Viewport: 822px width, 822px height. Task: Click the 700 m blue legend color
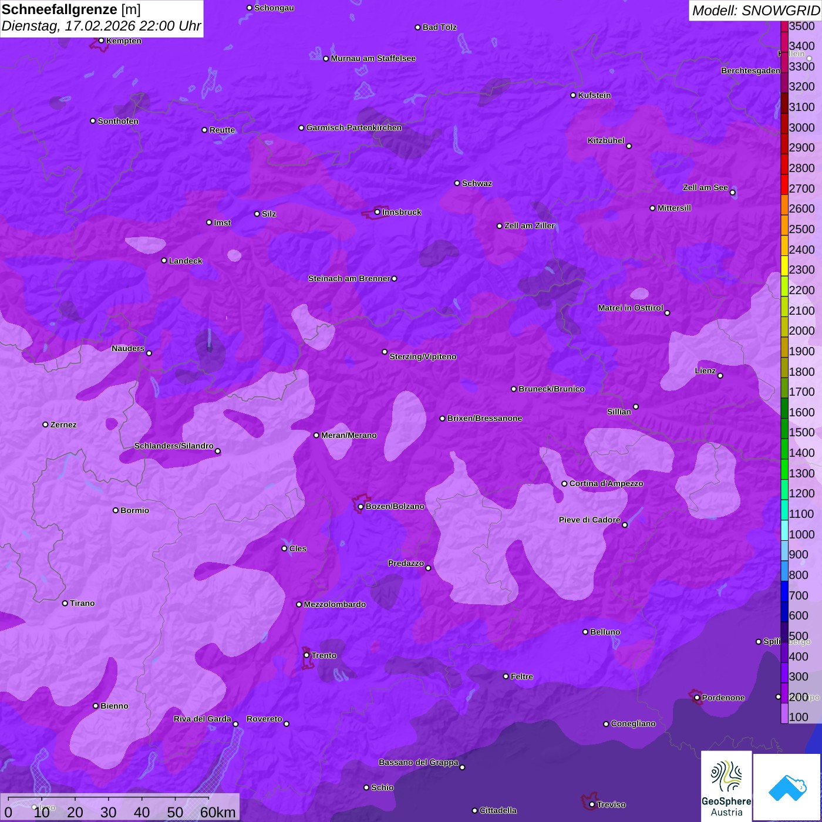[x=784, y=592]
